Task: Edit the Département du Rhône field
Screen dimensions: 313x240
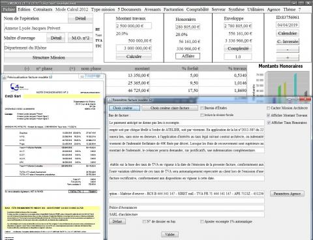Action: coord(48,48)
